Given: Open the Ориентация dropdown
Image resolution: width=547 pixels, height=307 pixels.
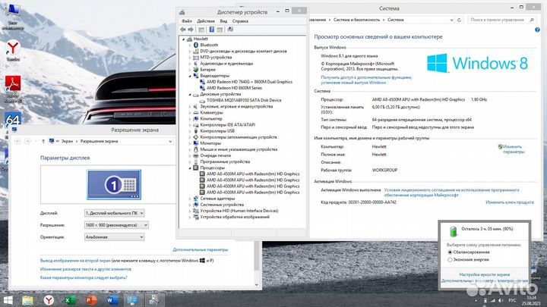Looking at the screenshot, I should click(114, 237).
